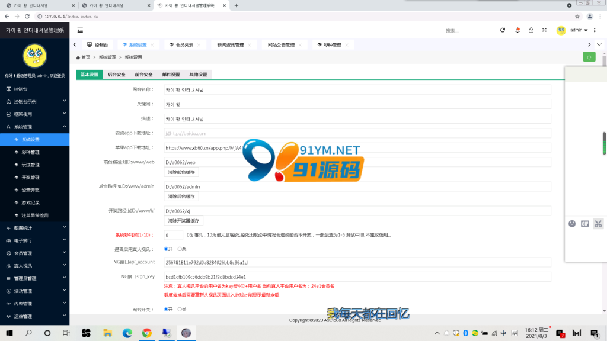This screenshot has width=607, height=341.
Task: Click the 系统管理 link in the breadcrumb
Action: click(x=107, y=57)
